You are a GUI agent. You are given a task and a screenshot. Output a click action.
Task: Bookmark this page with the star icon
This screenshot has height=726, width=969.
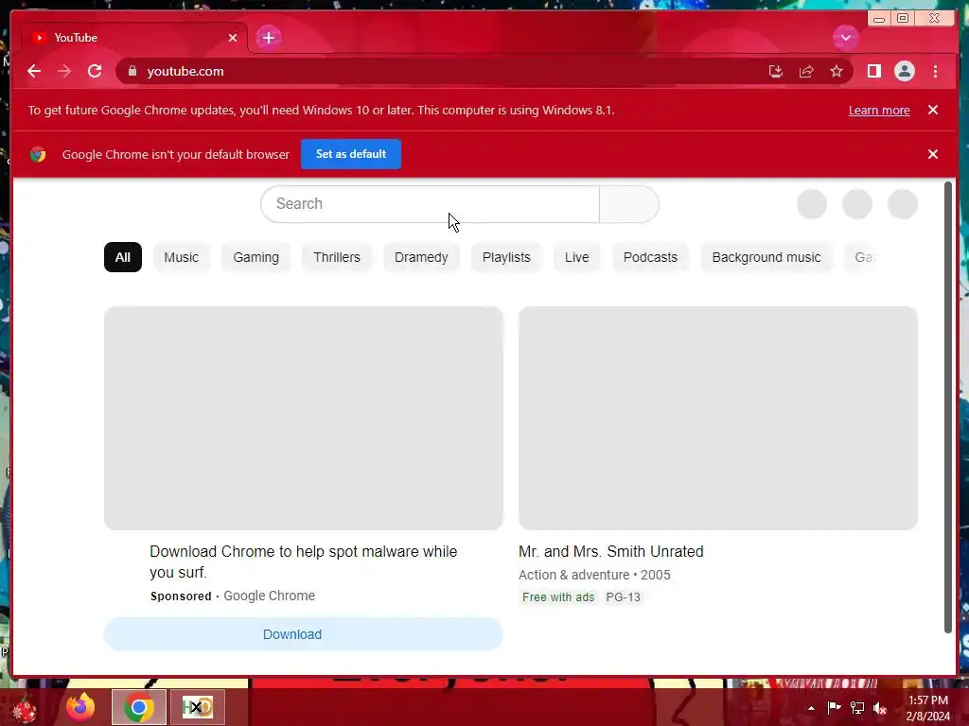[x=837, y=71]
